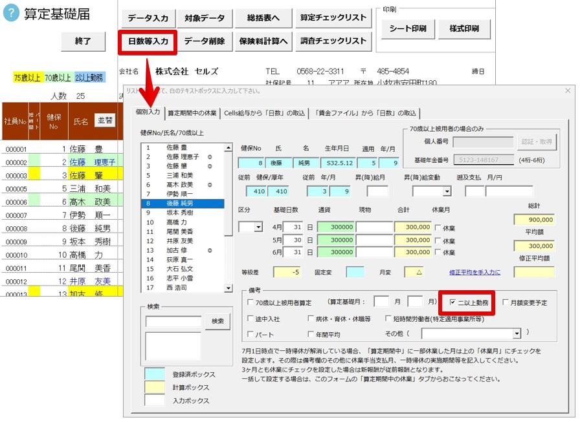Click the search text field
The width and height of the screenshot is (580, 422).
pyautogui.click(x=173, y=322)
